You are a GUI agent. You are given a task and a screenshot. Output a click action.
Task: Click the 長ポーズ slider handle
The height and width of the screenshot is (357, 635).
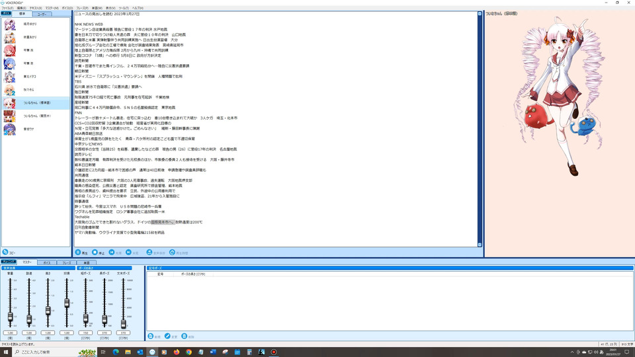click(105, 319)
